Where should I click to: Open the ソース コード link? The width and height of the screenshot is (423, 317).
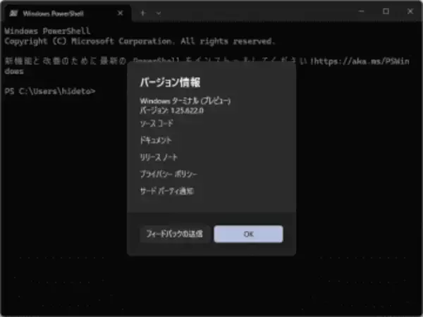[157, 123]
